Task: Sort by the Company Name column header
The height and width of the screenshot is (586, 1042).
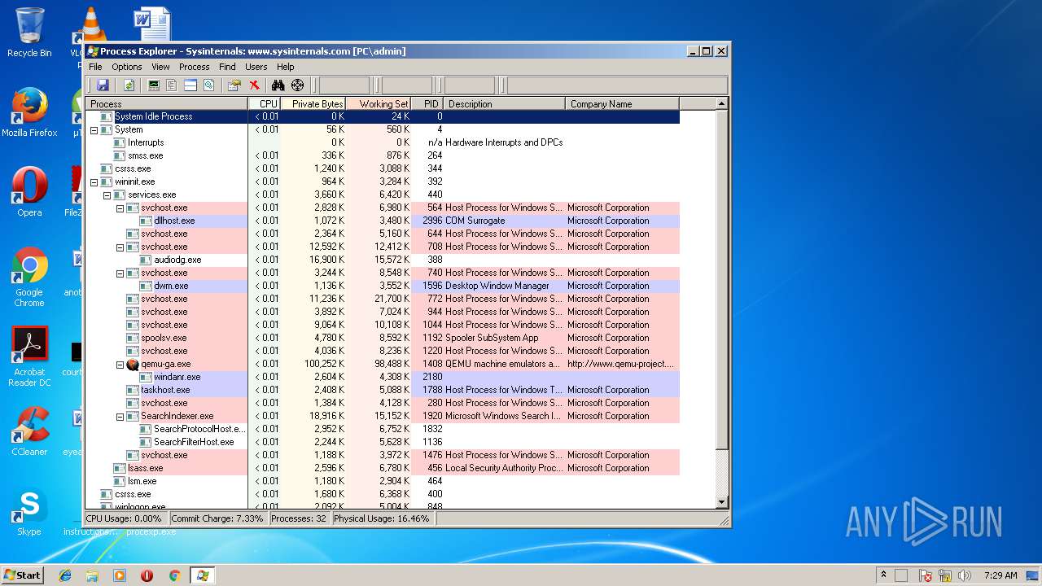Action: tap(622, 104)
